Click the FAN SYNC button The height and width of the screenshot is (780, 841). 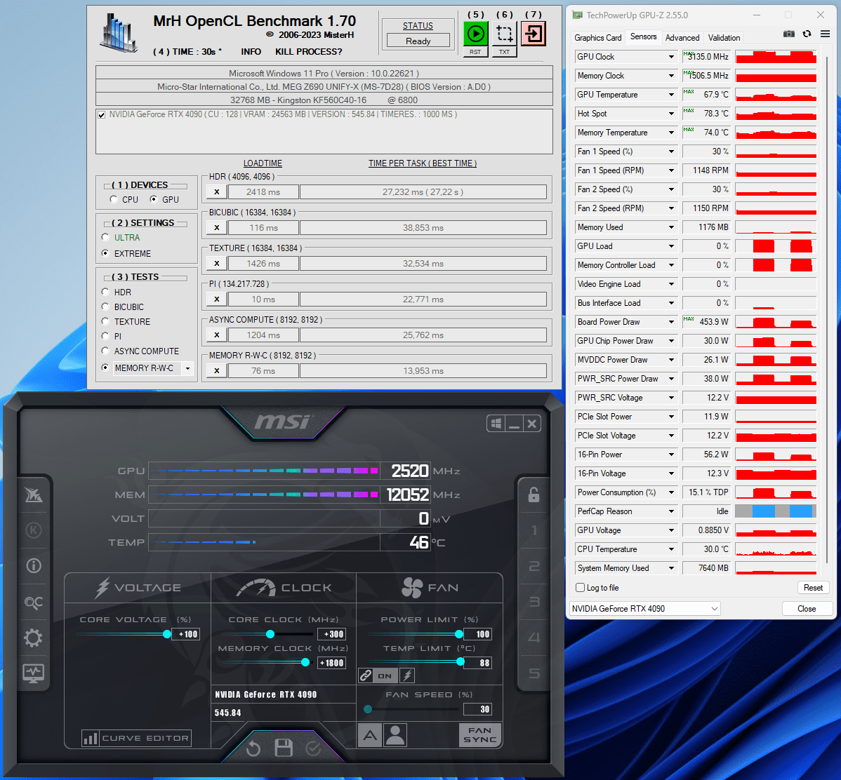click(x=479, y=735)
